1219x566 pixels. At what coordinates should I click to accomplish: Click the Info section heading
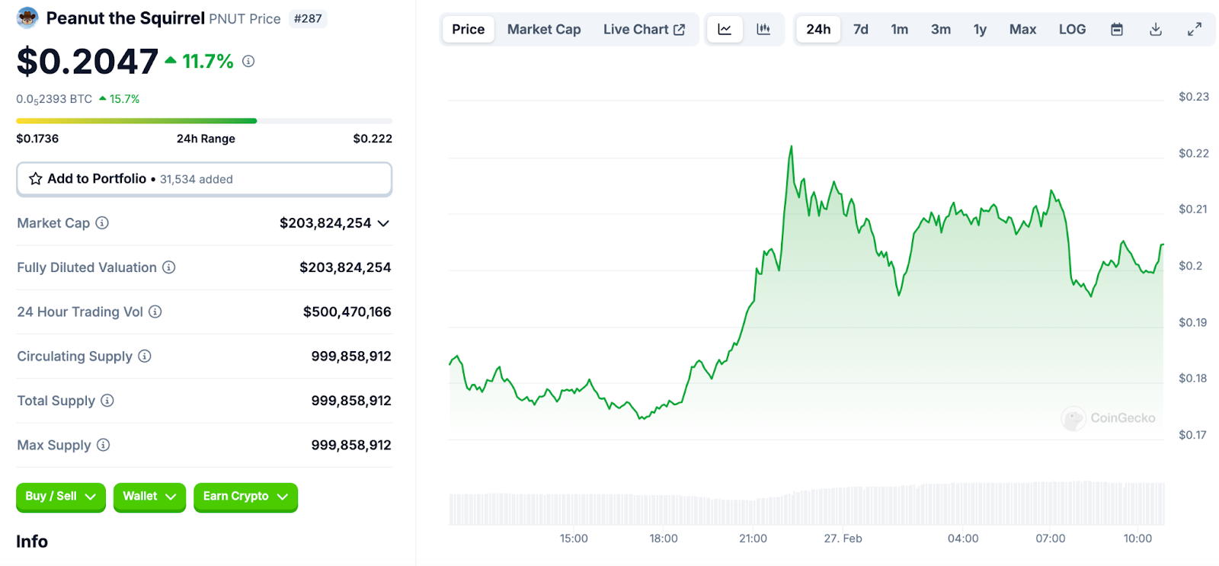tap(32, 542)
